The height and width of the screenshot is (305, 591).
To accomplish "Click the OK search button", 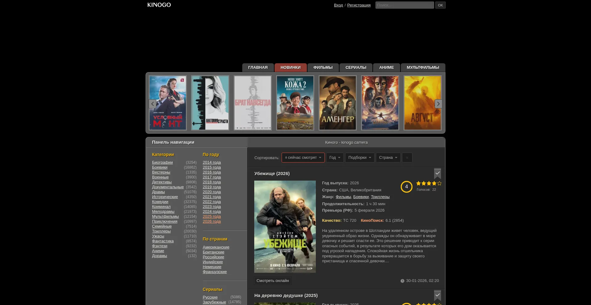I will pos(440,5).
